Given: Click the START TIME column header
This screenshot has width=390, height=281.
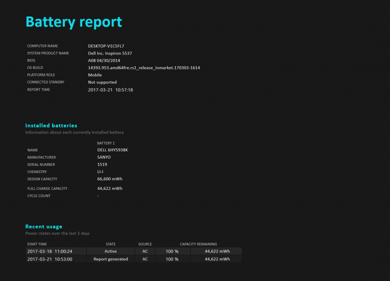Looking at the screenshot, I should pyautogui.click(x=37, y=244).
